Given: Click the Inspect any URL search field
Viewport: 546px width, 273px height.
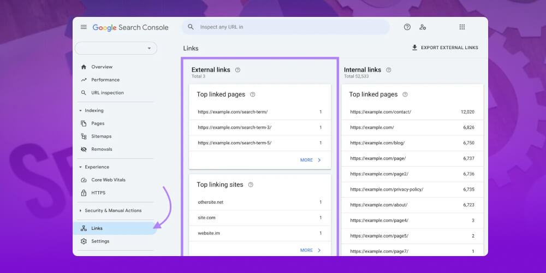Looking at the screenshot, I should pos(289,27).
